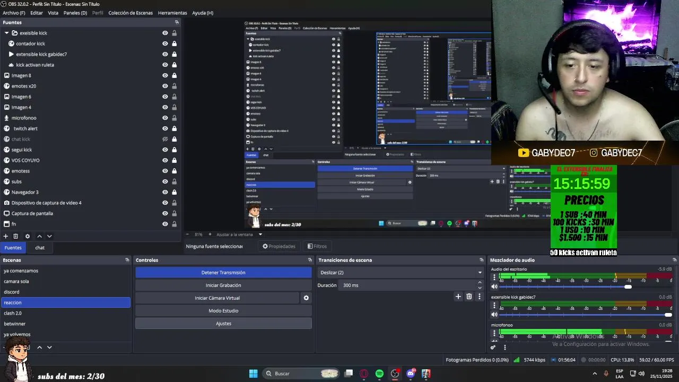Mute extensible kick gabidec7 audio
The height and width of the screenshot is (382, 679).
pos(494,315)
